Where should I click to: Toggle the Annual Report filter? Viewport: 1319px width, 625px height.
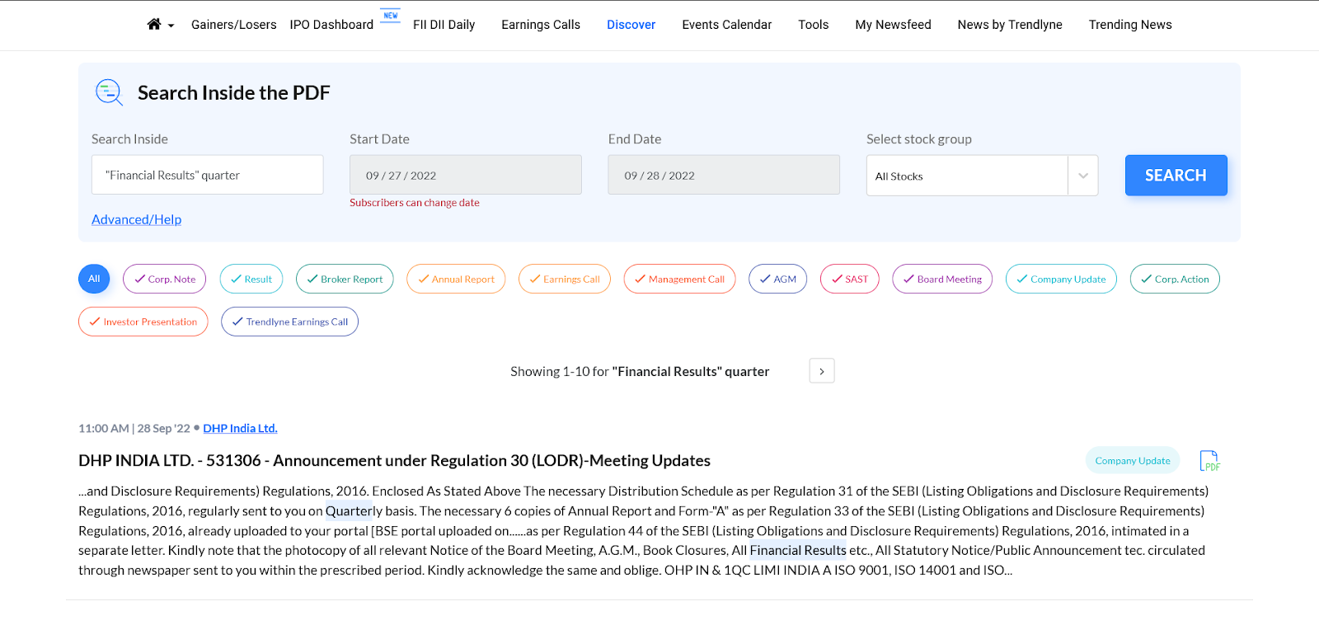456,279
